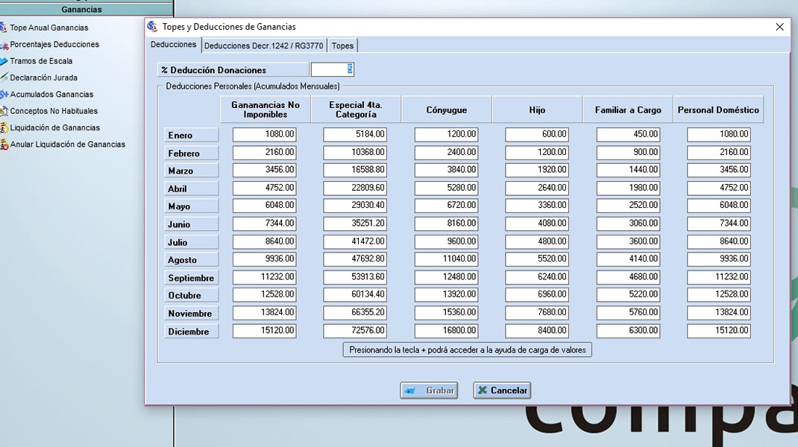Click the Cancelar button
Image resolution: width=798 pixels, height=447 pixels.
[503, 390]
